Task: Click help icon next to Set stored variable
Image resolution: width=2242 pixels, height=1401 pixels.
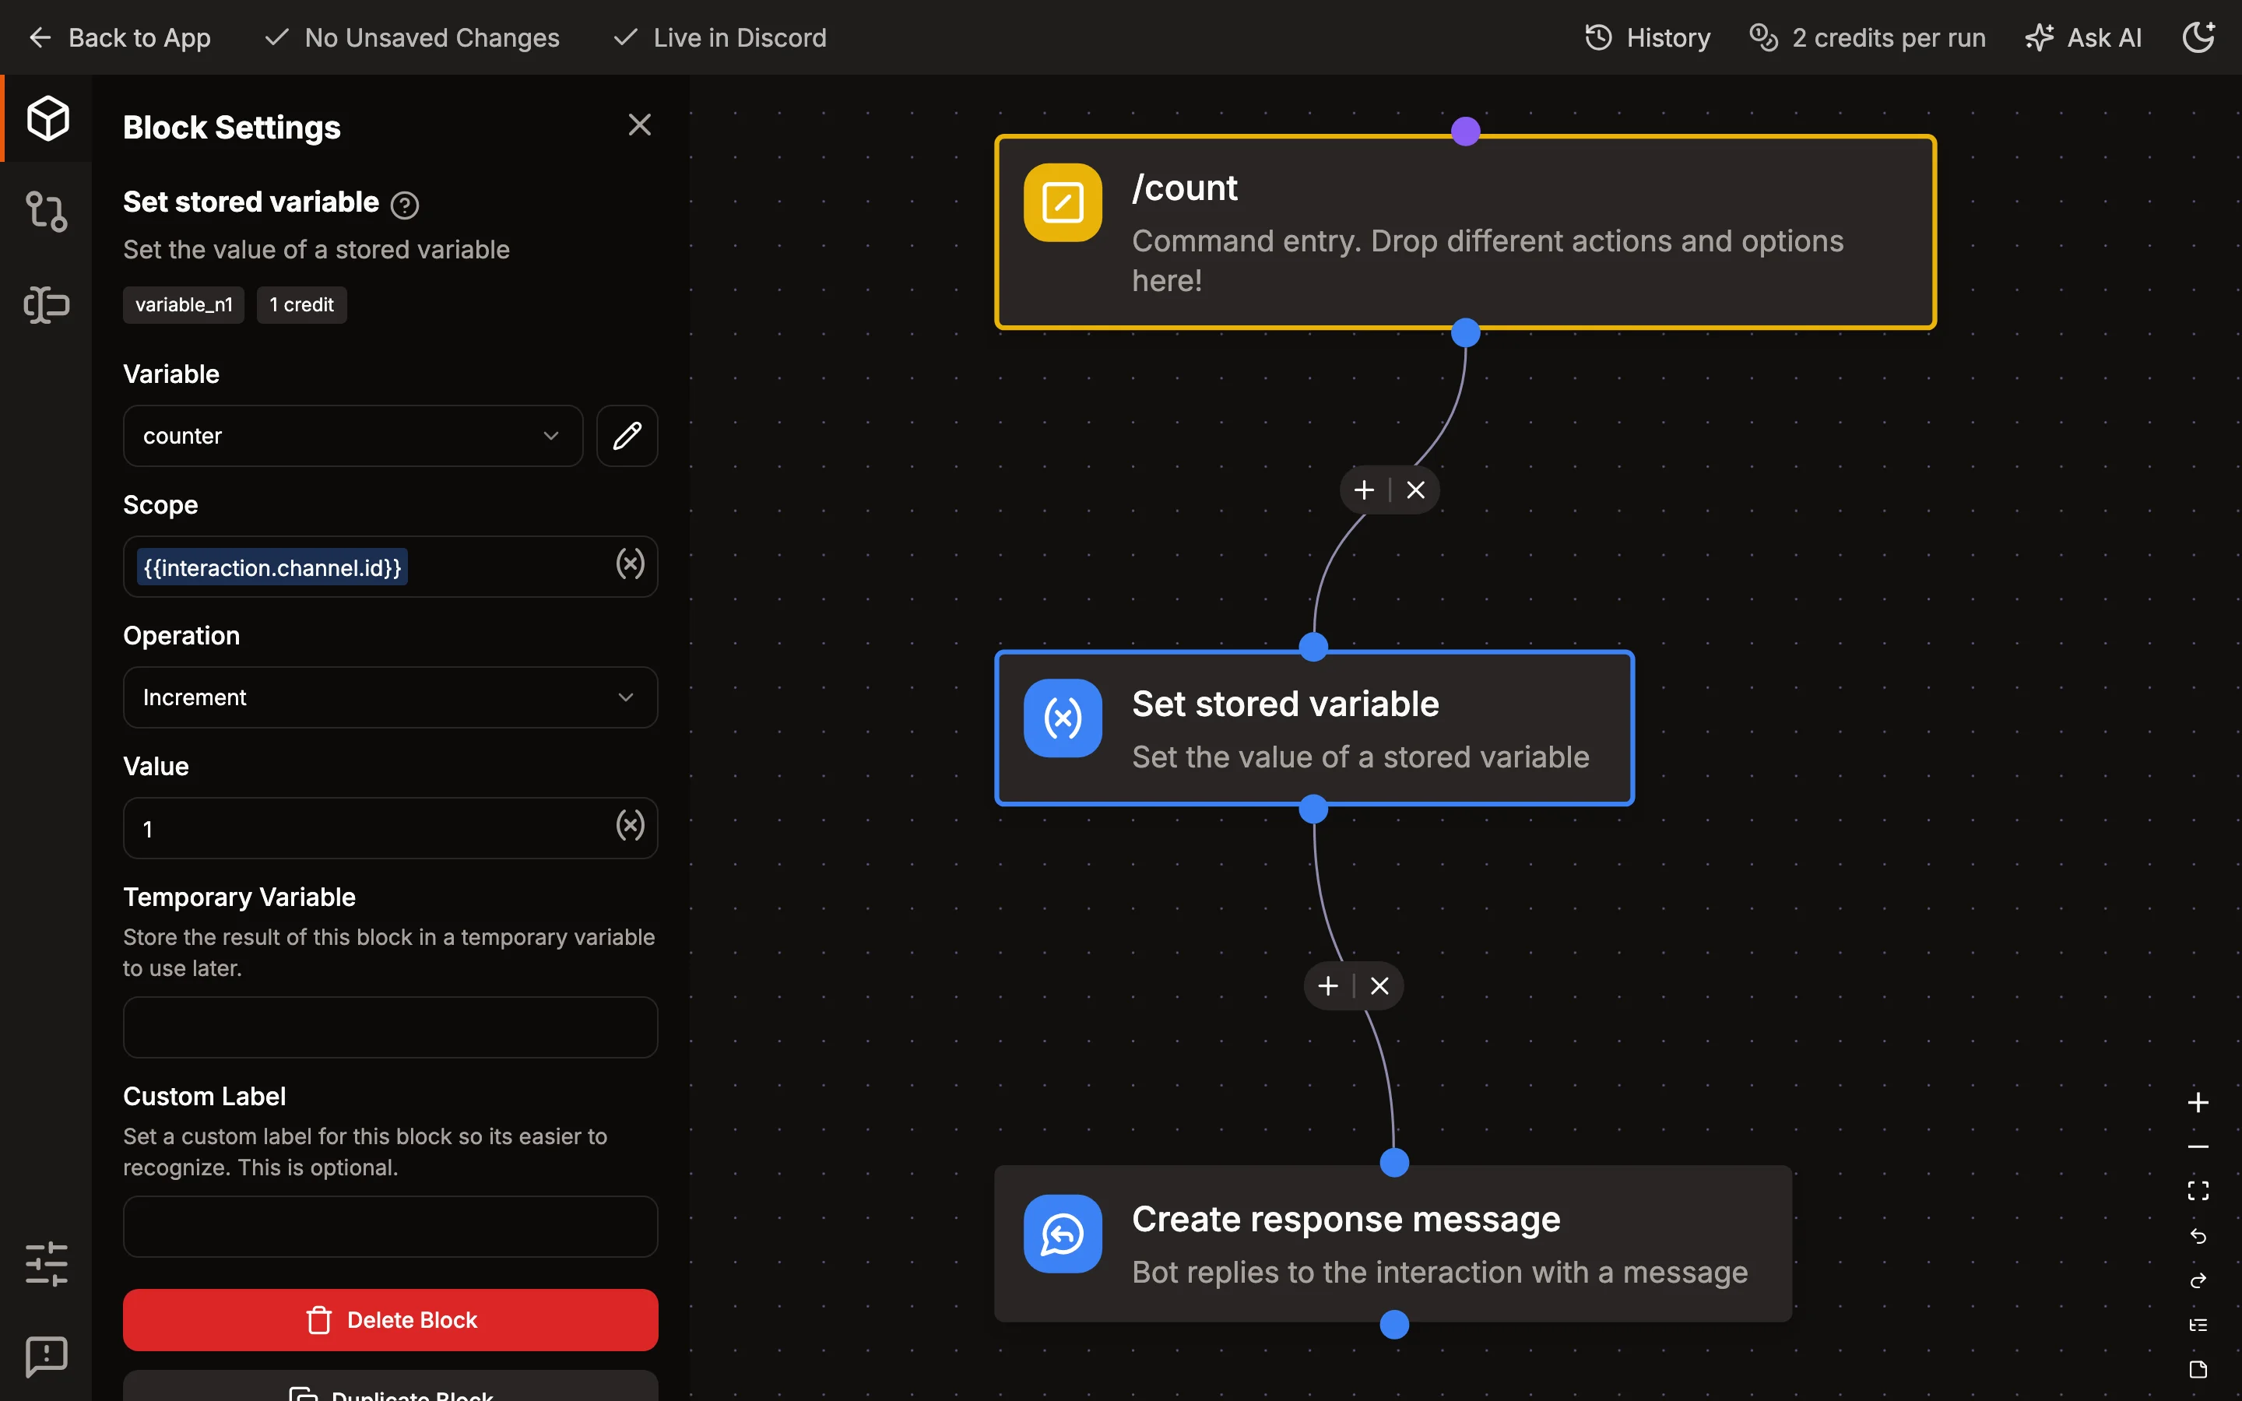Action: 405,205
